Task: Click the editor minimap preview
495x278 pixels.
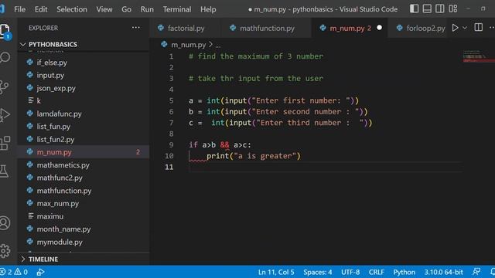Action: click(479, 56)
